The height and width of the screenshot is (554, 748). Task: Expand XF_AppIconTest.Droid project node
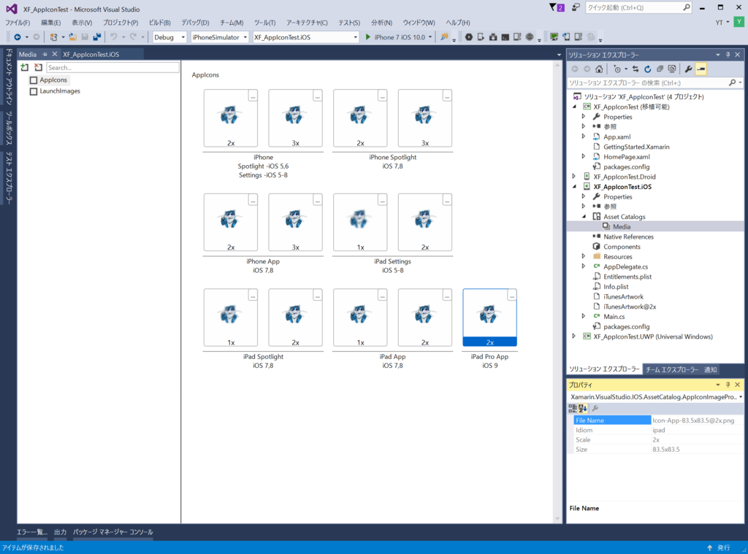(574, 177)
